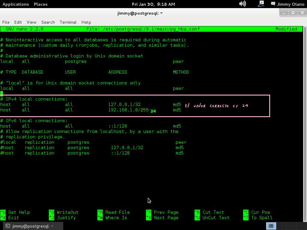Viewport: 307px width, 230px height.
Task: Open the Edit menu
Action: pos(18,22)
